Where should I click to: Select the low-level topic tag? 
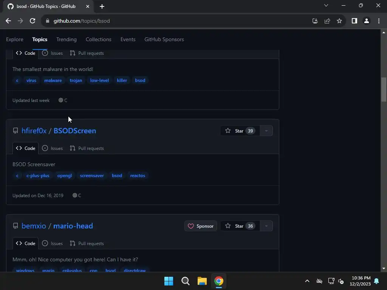99,80
